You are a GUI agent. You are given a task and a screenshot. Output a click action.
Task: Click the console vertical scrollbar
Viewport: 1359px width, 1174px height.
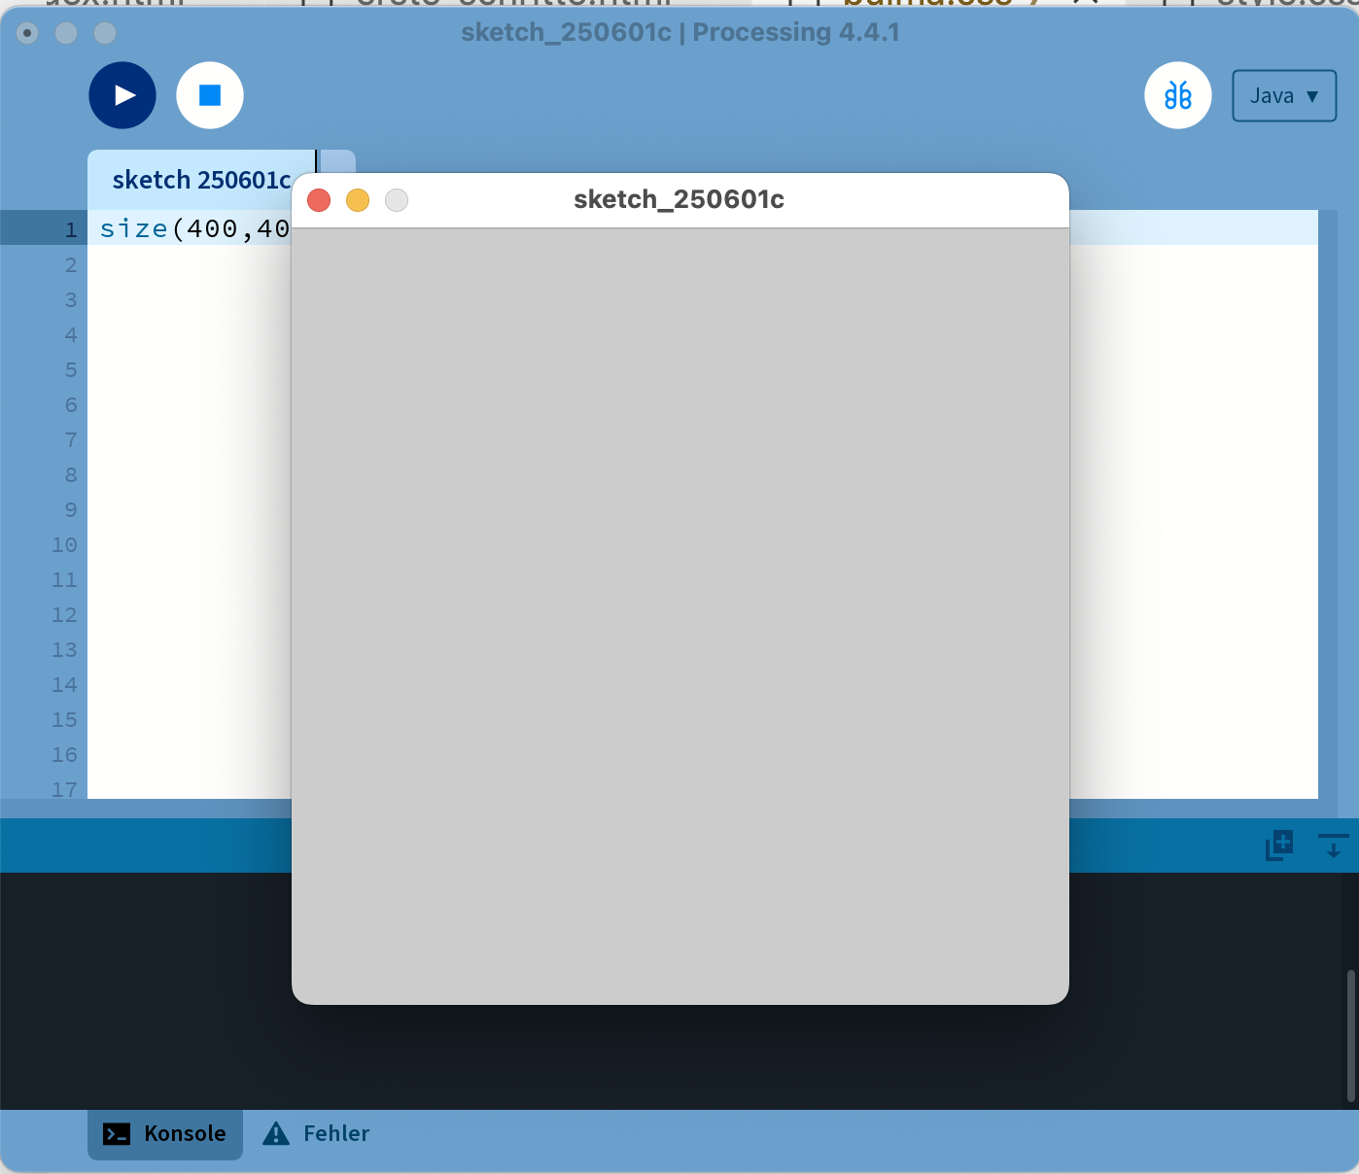pyautogui.click(x=1350, y=1035)
